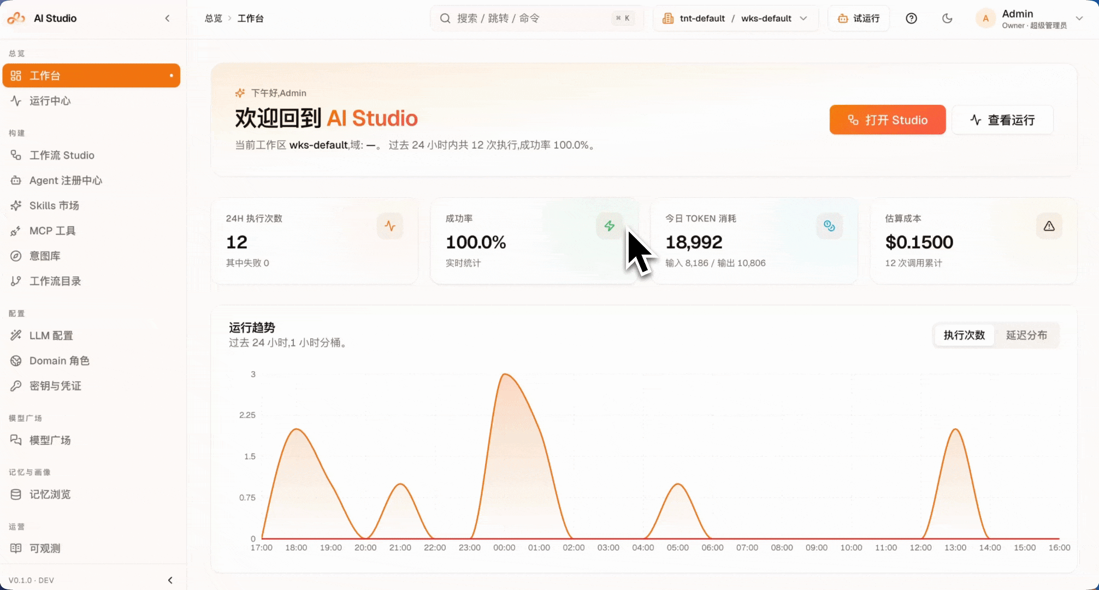Click the Domain 角色 icon
The width and height of the screenshot is (1099, 590).
pos(16,361)
